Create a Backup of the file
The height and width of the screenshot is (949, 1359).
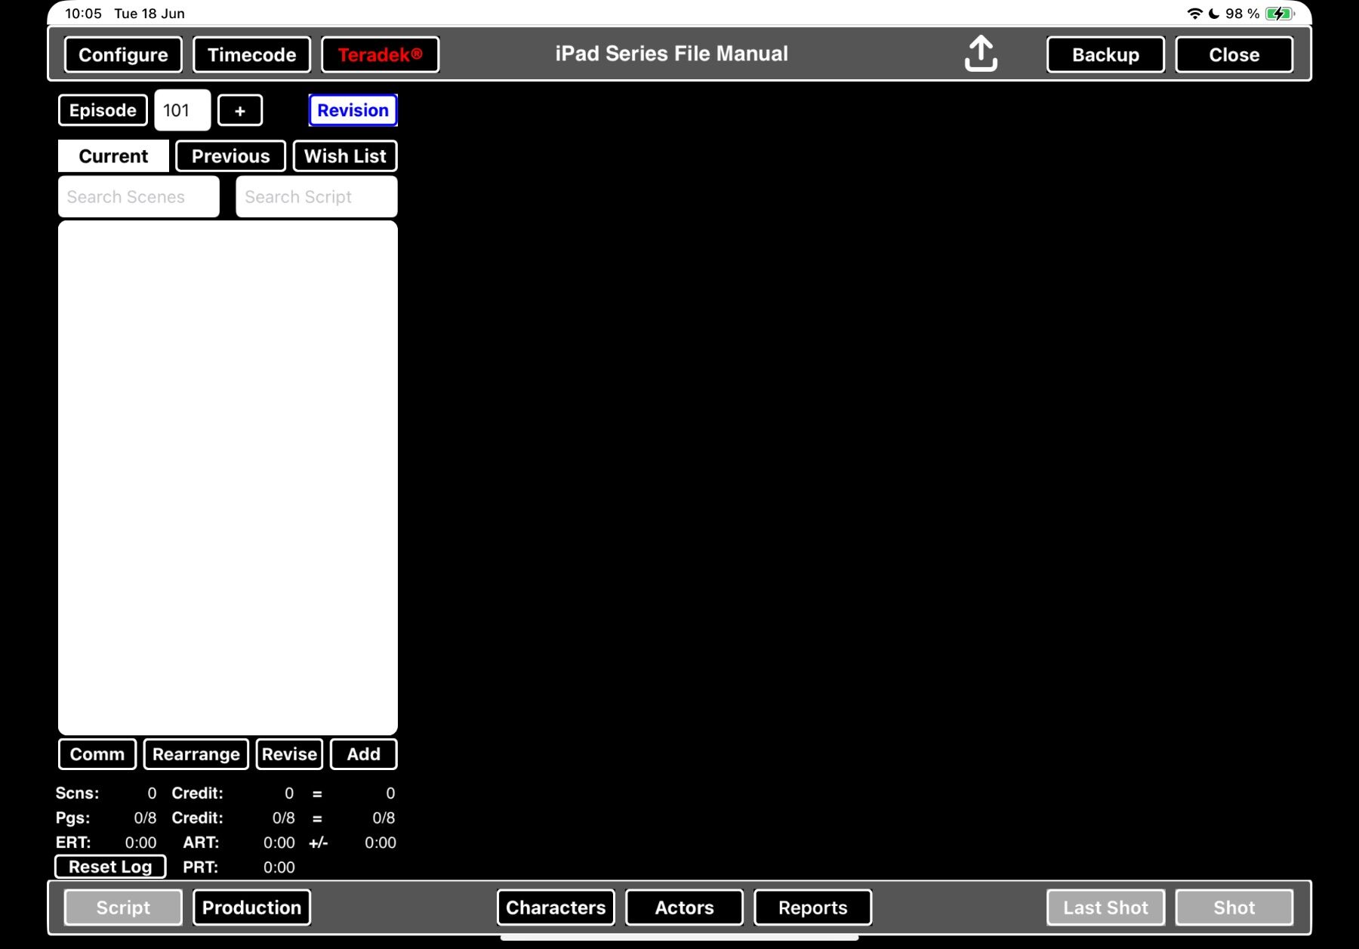point(1105,54)
